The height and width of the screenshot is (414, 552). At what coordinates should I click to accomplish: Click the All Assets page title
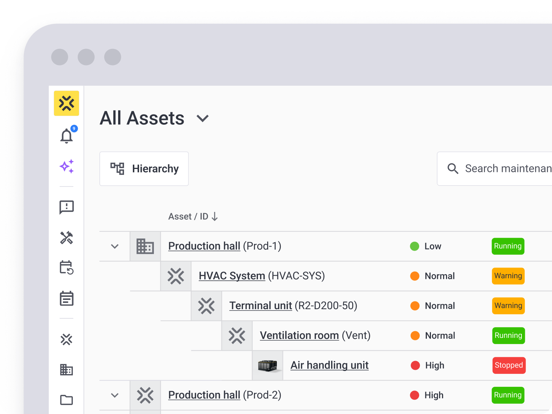tap(142, 118)
